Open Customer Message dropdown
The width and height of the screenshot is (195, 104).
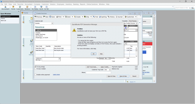(59, 59)
